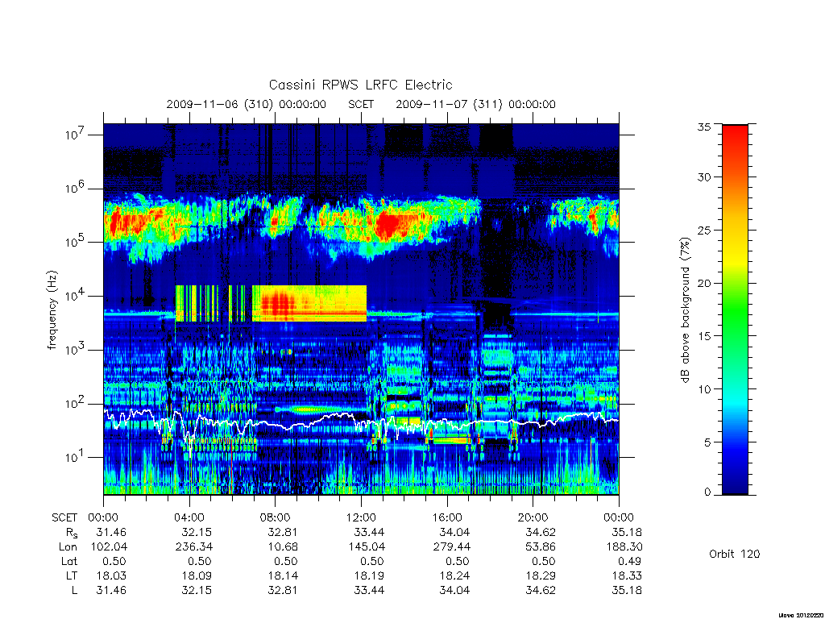The width and height of the screenshot is (825, 619).
Task: Click colorbar tick value 30
Action: pyautogui.click(x=704, y=177)
